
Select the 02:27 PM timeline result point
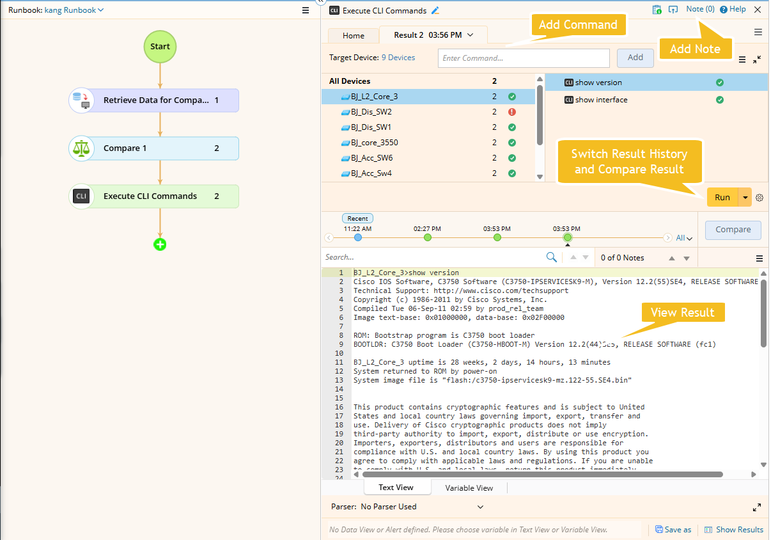coord(428,237)
